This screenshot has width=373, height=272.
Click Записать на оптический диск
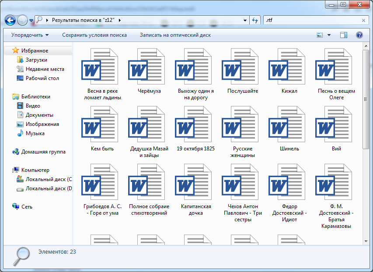[x=175, y=35]
